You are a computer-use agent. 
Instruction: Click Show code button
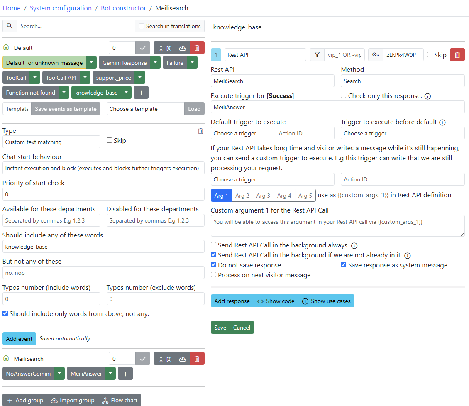coord(276,301)
